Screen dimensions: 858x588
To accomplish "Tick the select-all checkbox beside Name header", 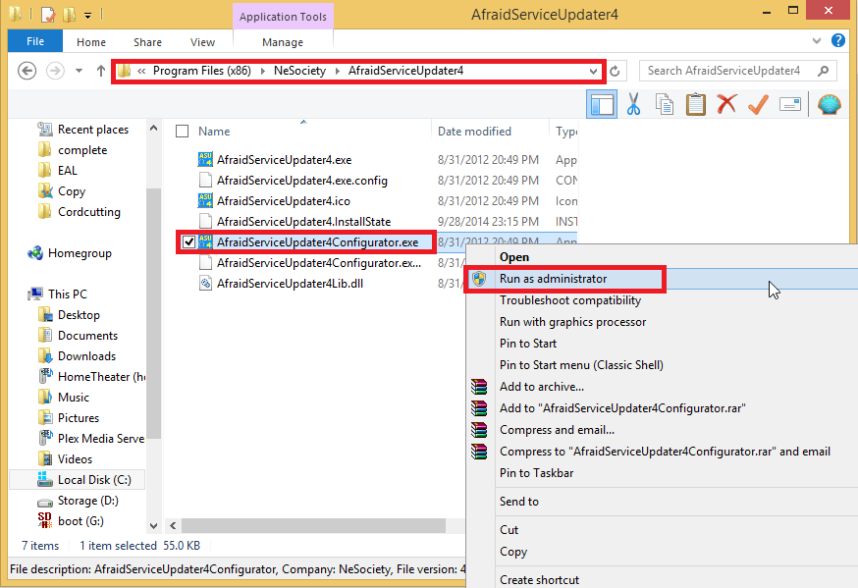I will click(182, 132).
